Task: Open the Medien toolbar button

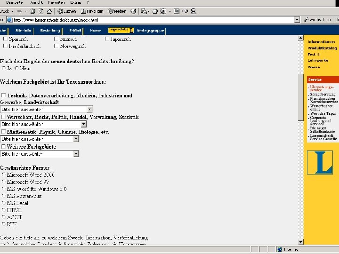Action: tap(117, 11)
